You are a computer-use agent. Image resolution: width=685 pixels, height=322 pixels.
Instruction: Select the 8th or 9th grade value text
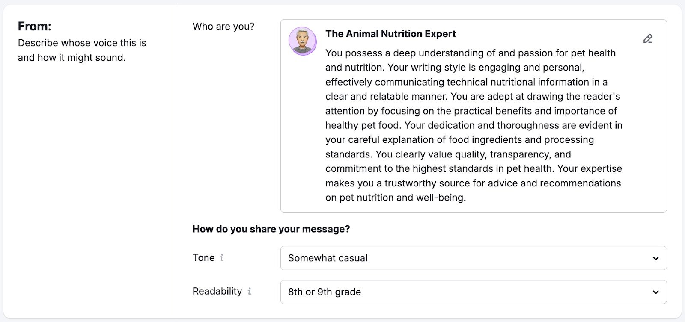pyautogui.click(x=324, y=292)
